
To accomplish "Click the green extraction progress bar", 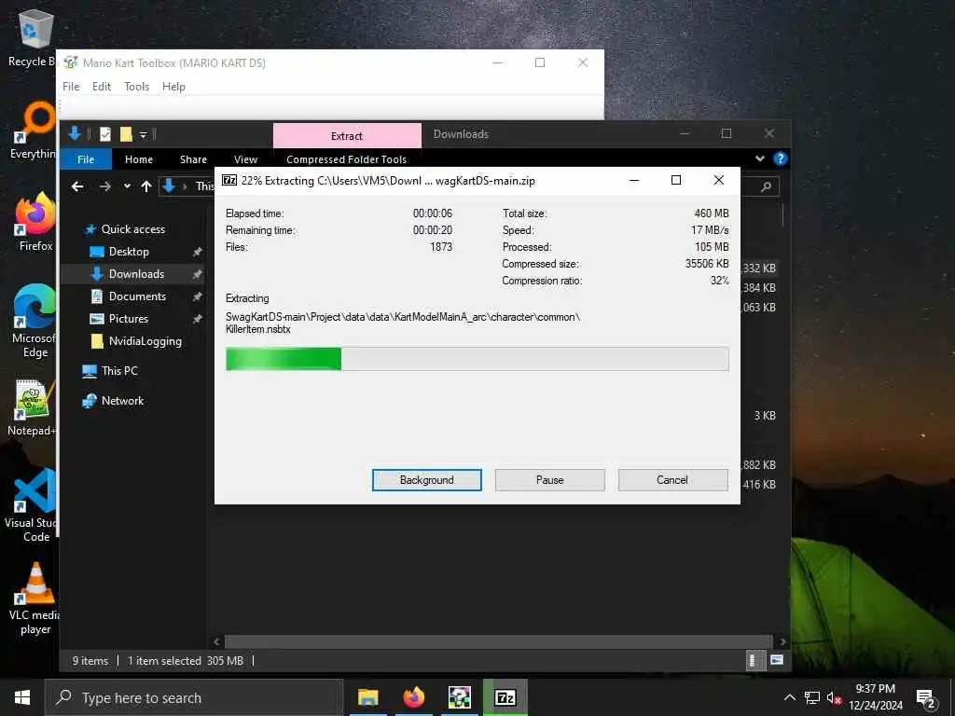I will click(x=477, y=359).
